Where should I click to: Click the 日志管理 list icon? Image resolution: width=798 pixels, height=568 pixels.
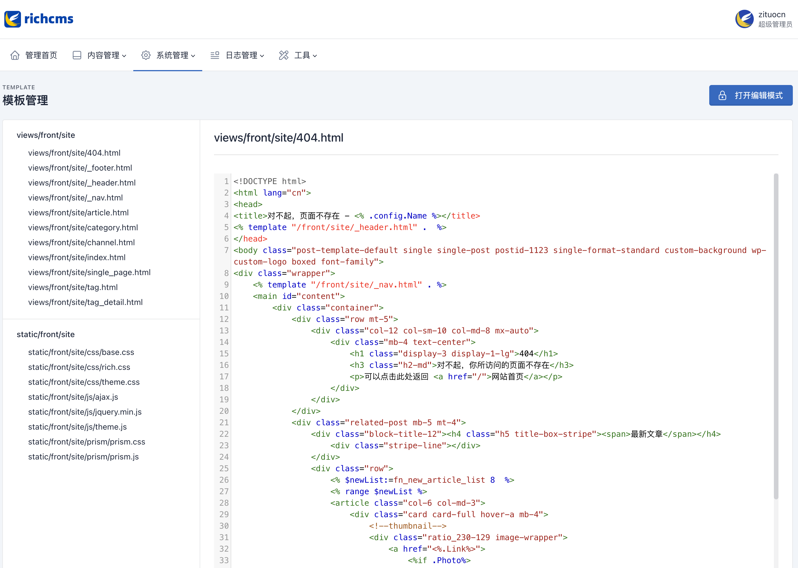[x=215, y=55]
